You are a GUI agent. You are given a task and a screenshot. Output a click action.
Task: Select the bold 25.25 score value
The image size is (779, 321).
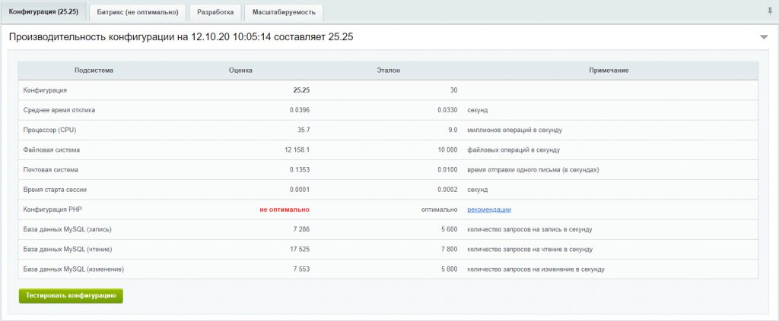(301, 90)
